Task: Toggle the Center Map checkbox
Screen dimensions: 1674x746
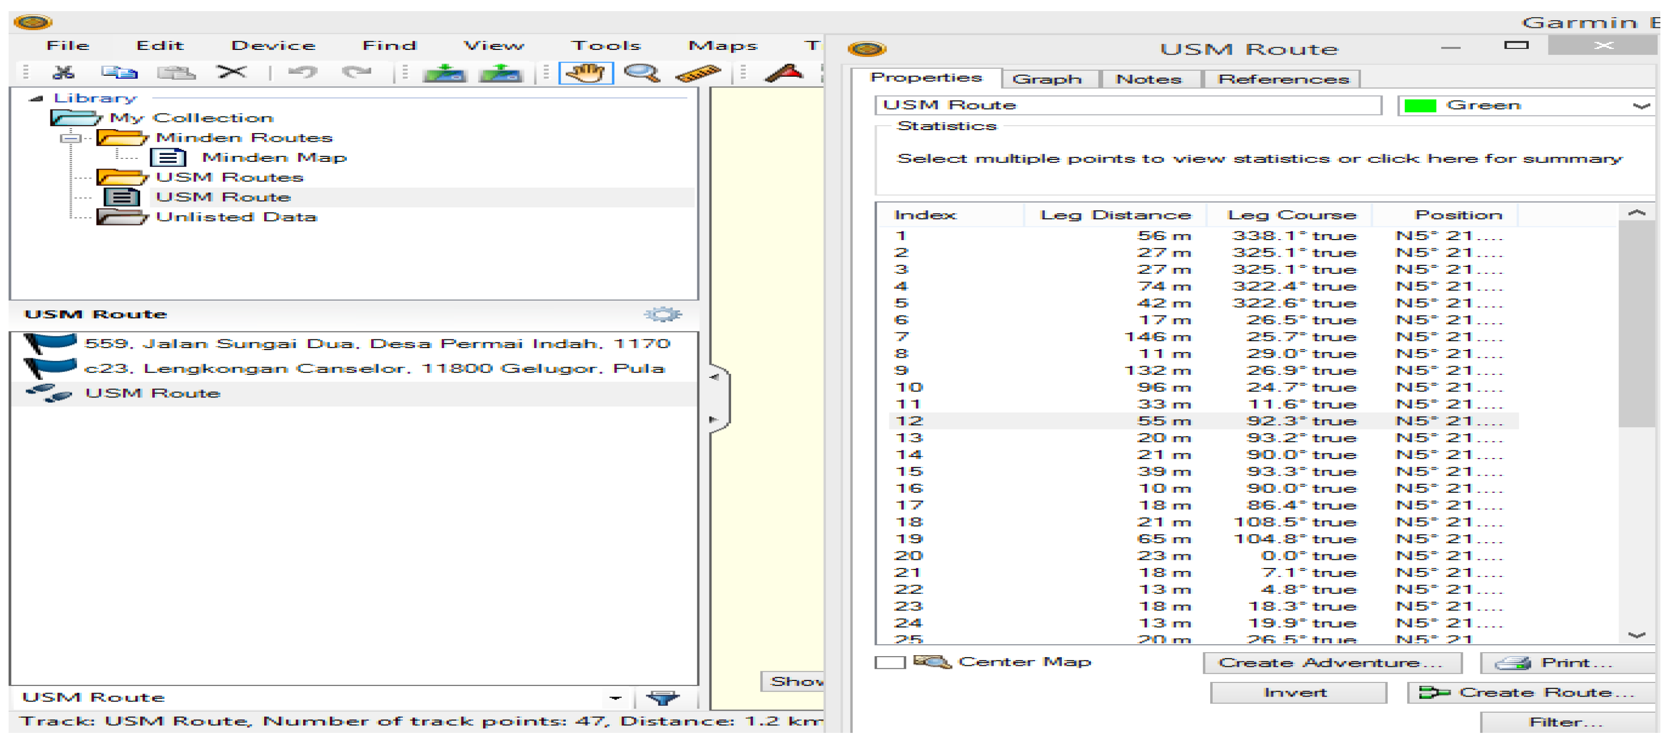Action: coord(889,663)
